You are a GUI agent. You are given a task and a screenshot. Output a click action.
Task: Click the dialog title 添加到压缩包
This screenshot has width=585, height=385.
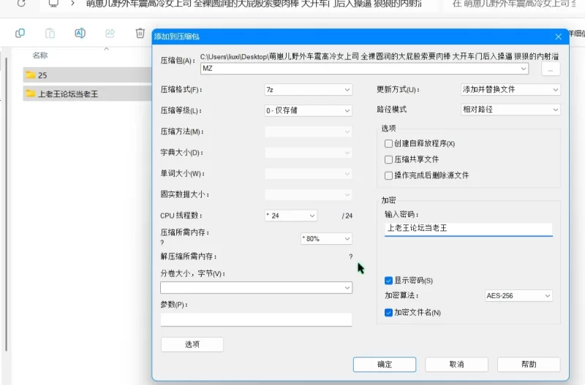tap(176, 37)
